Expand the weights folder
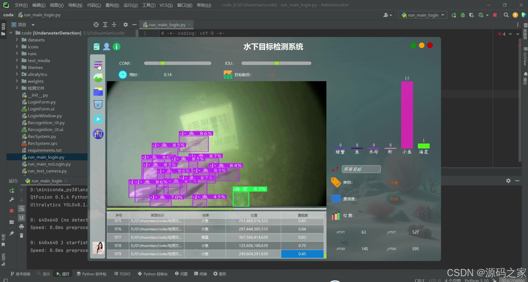528x282 pixels. coord(17,81)
